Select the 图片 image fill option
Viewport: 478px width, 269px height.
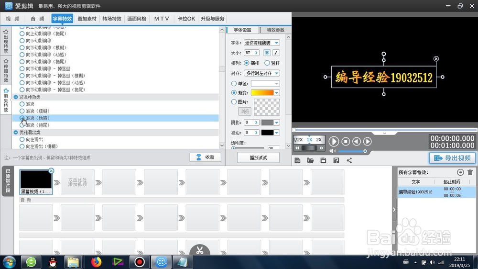coord(234,101)
